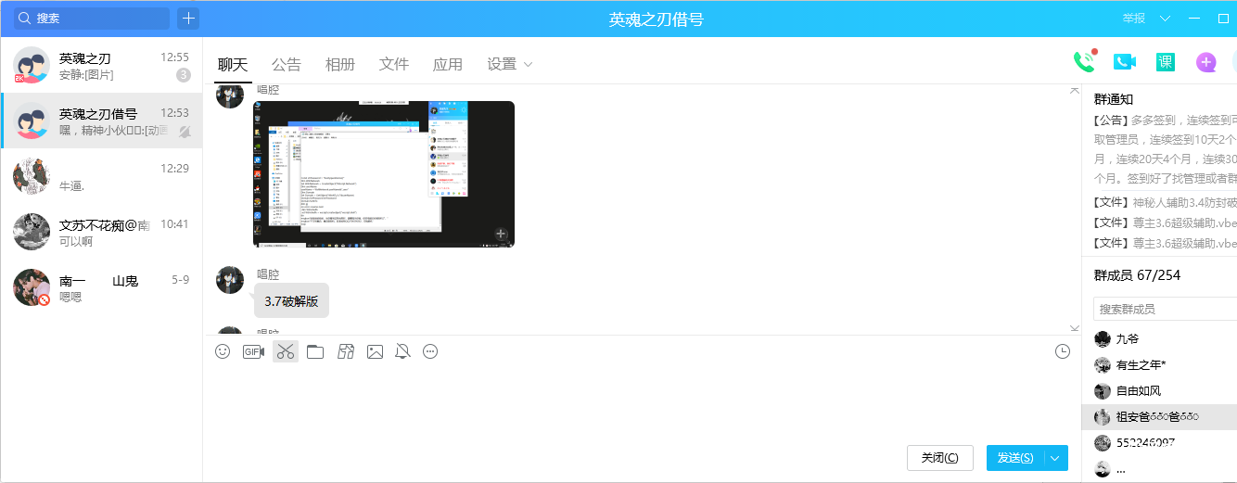
Task: Start a voice call
Action: pyautogui.click(x=1084, y=61)
